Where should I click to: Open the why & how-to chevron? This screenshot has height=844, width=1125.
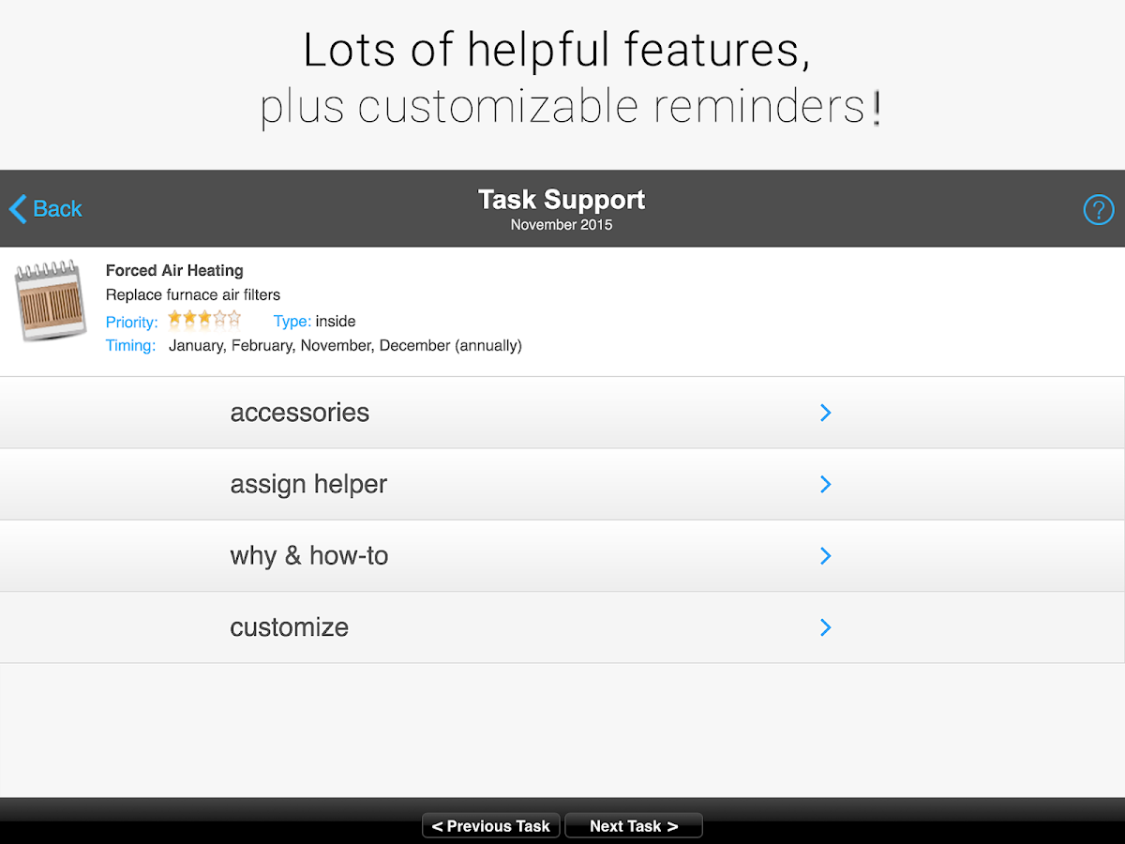pos(825,556)
